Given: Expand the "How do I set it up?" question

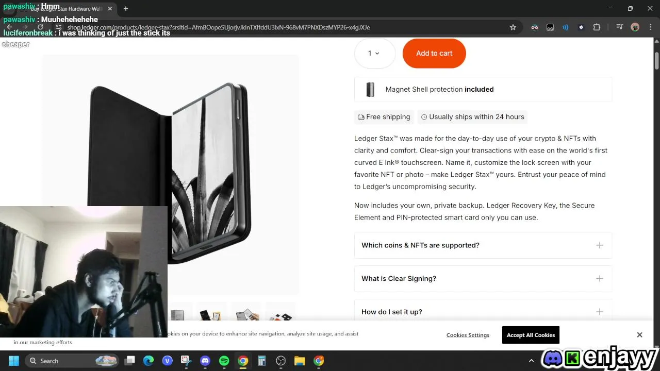Looking at the screenshot, I should pos(483,311).
